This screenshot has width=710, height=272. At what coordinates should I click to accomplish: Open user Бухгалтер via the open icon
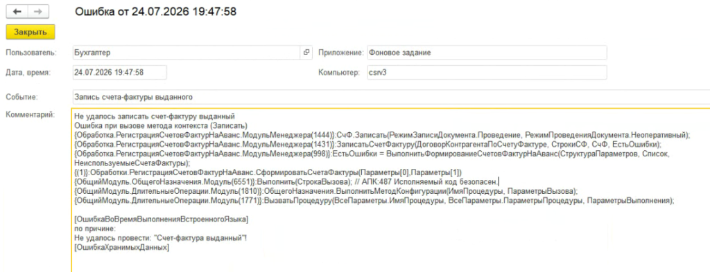point(306,53)
